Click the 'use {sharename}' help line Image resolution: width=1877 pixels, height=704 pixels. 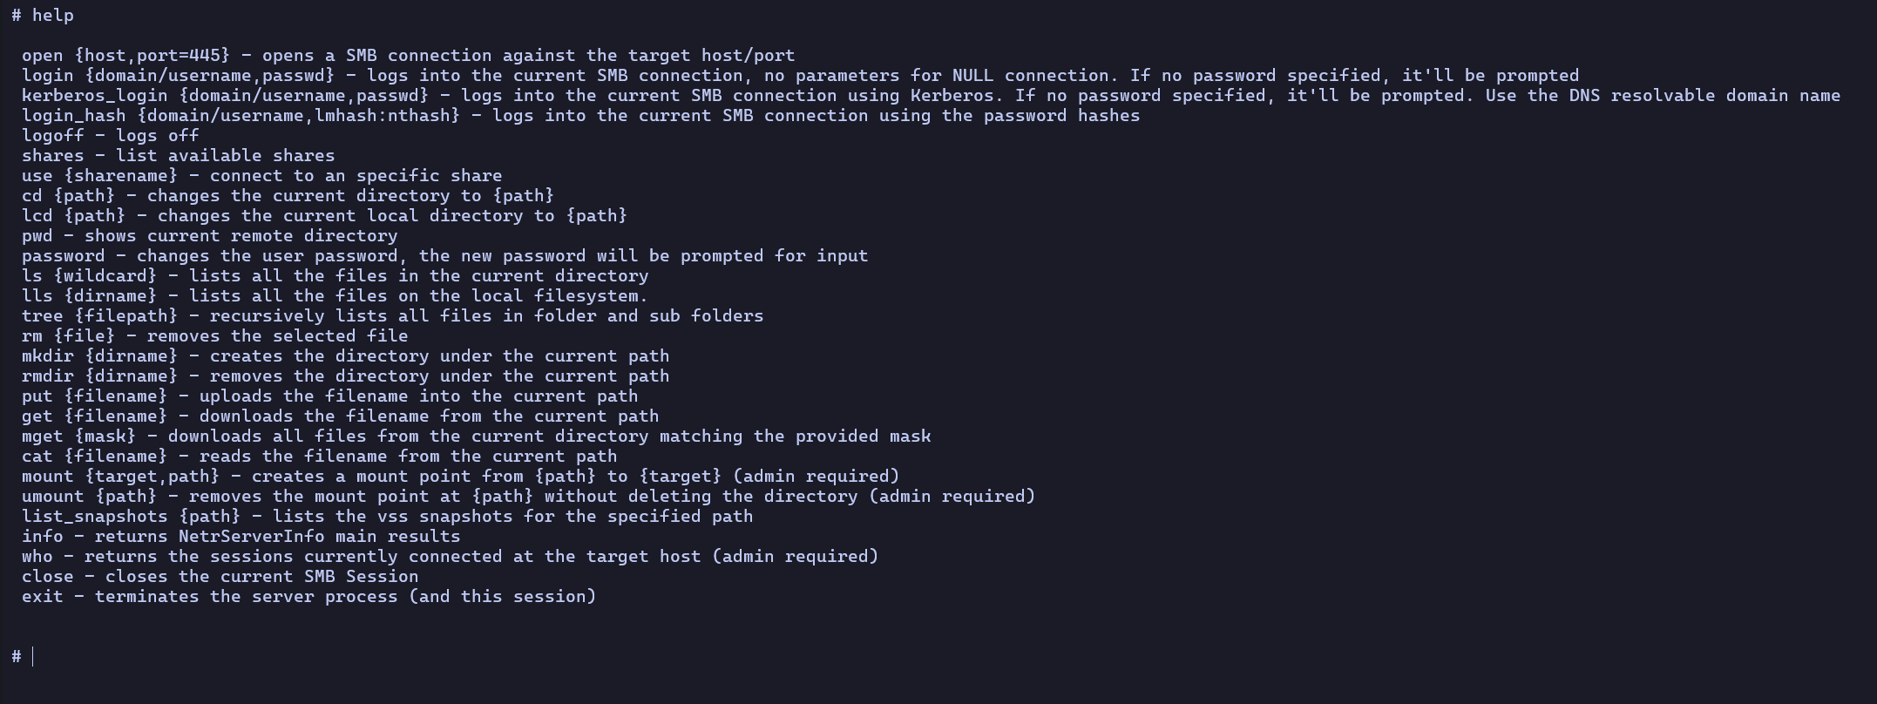[x=261, y=176]
